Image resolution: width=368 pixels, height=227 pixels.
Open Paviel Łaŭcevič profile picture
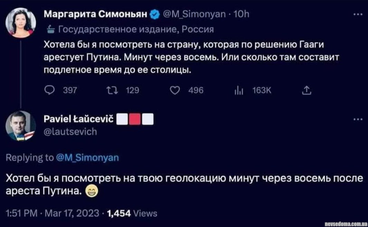pyautogui.click(x=21, y=126)
